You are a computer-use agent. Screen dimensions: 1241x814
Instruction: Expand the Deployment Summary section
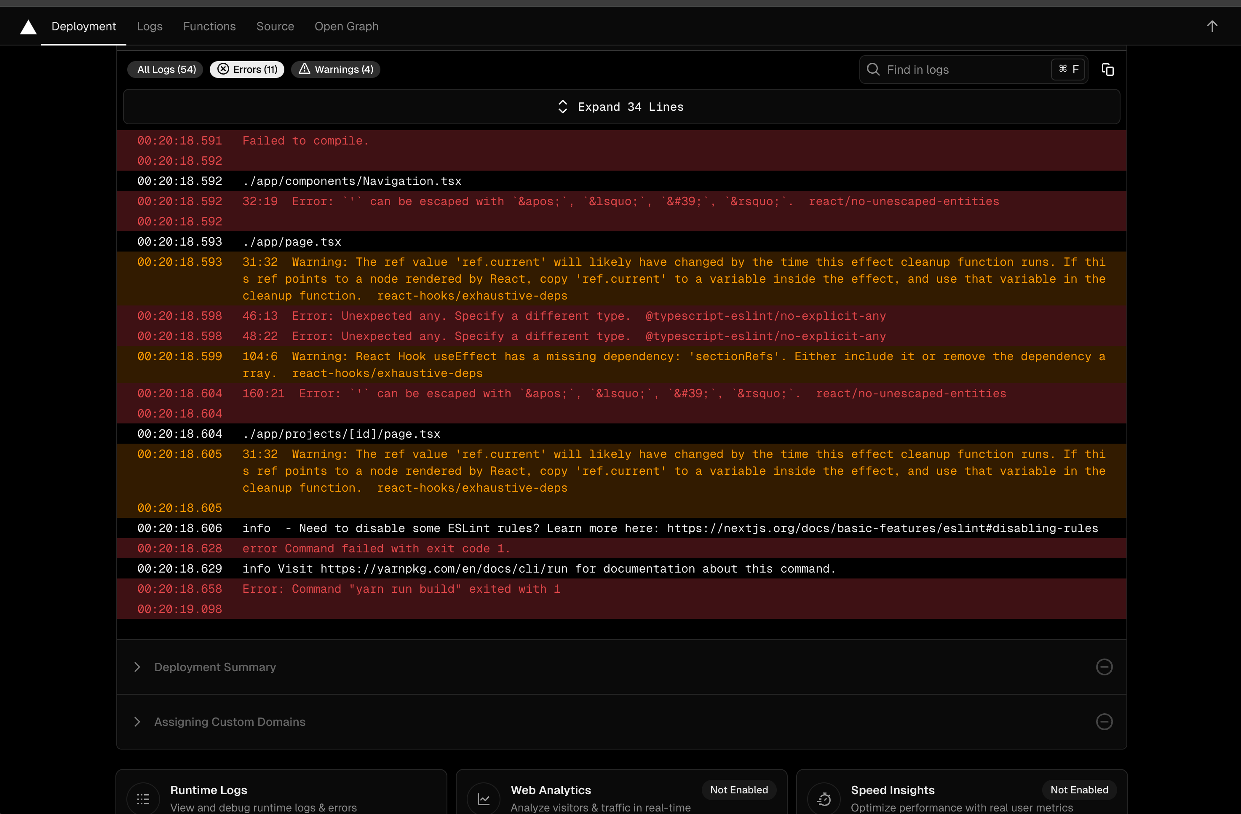(215, 667)
